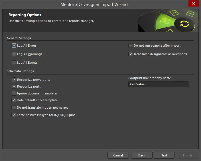The width and height of the screenshot is (201, 161).
Task: Go Back to the previous wizard page
Action: coord(142,155)
